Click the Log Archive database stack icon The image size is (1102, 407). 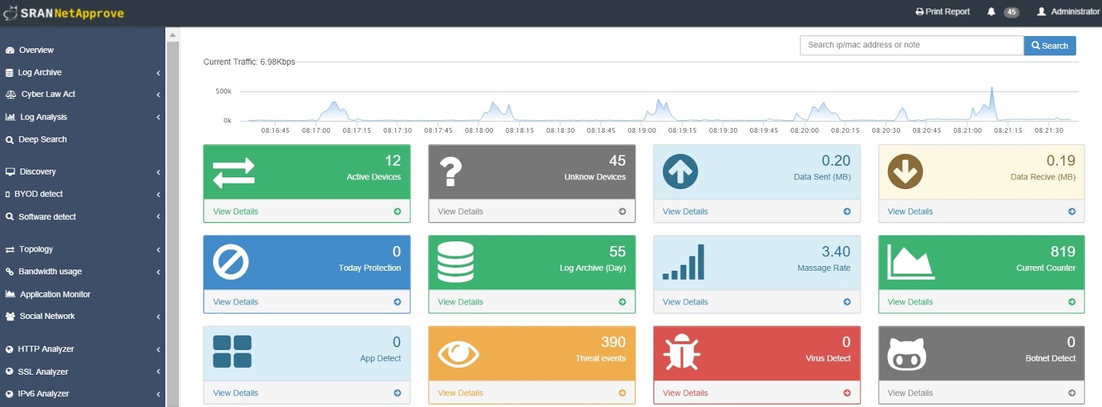456,262
